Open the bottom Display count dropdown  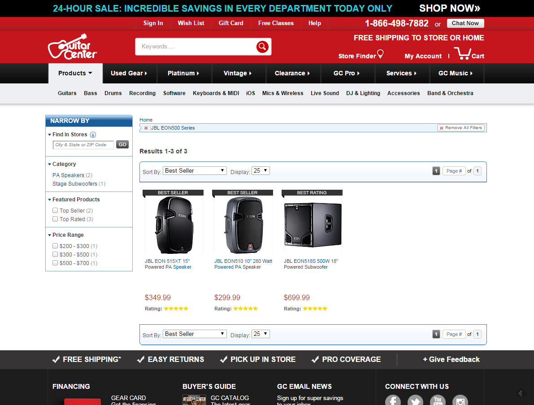(260, 334)
